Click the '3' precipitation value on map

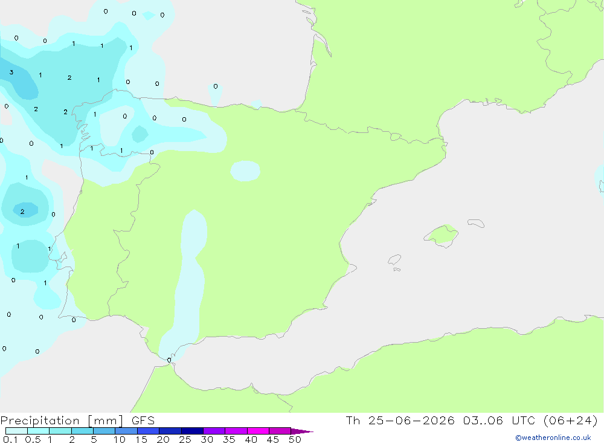click(x=11, y=72)
